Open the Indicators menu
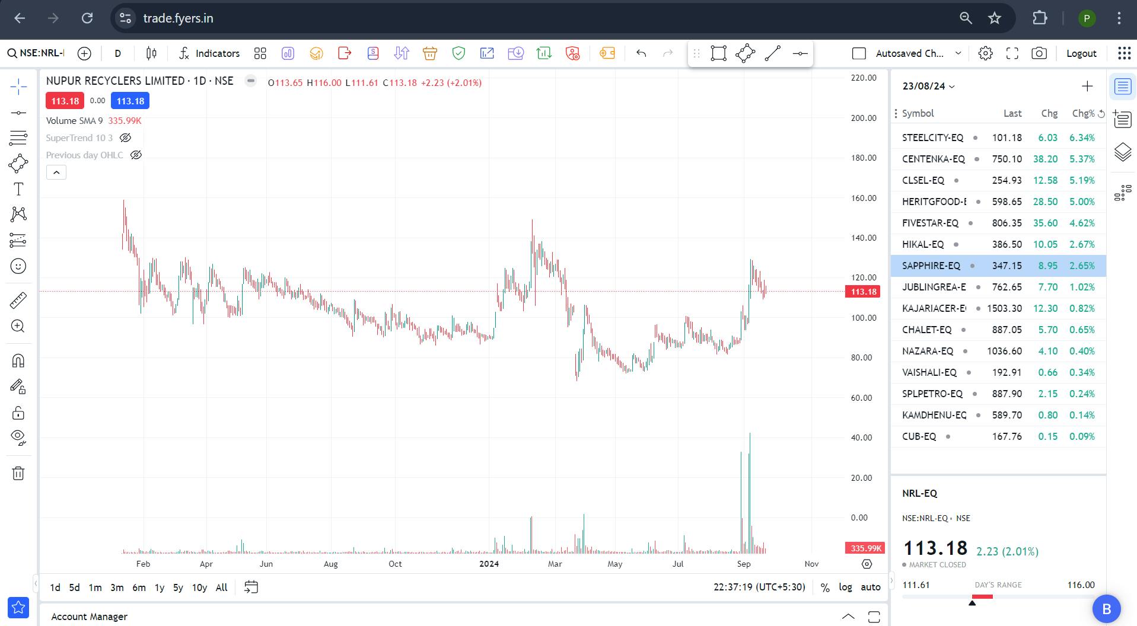 click(x=209, y=53)
